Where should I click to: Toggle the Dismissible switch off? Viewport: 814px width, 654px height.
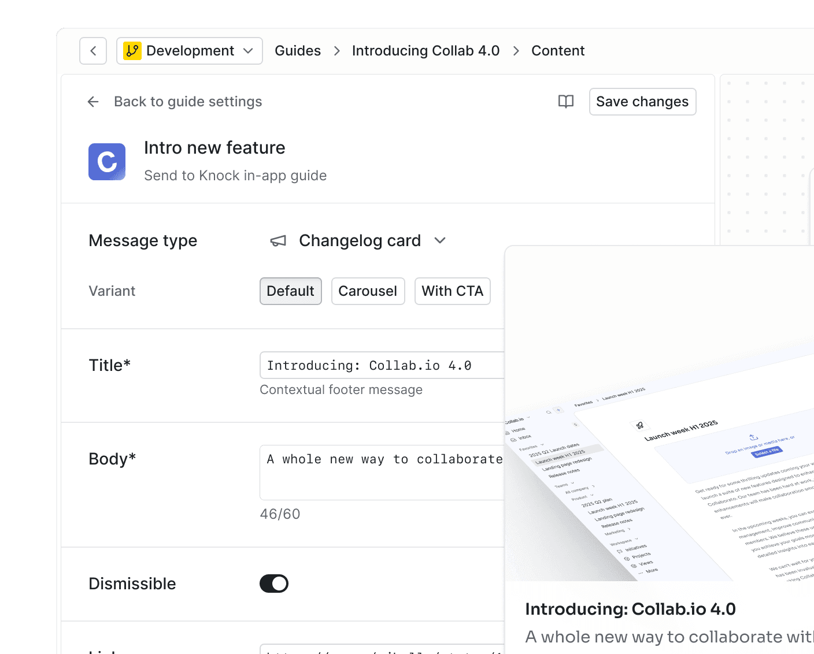coord(274,584)
